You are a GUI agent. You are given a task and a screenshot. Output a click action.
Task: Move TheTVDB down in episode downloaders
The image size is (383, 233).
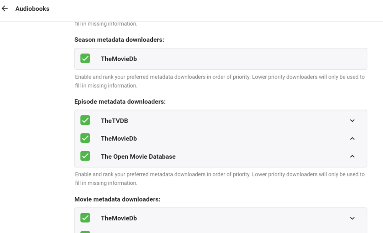352,121
